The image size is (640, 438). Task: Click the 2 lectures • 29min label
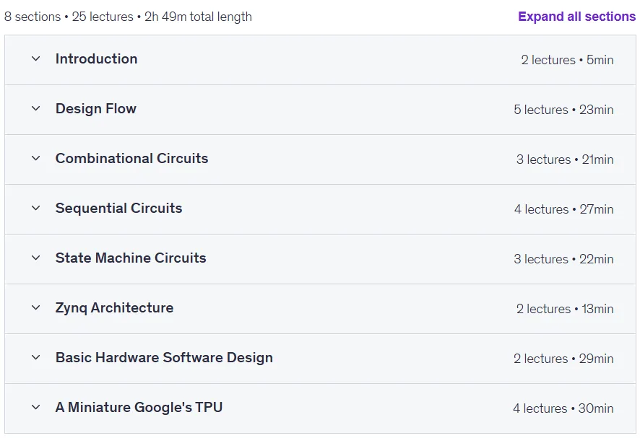coord(563,358)
